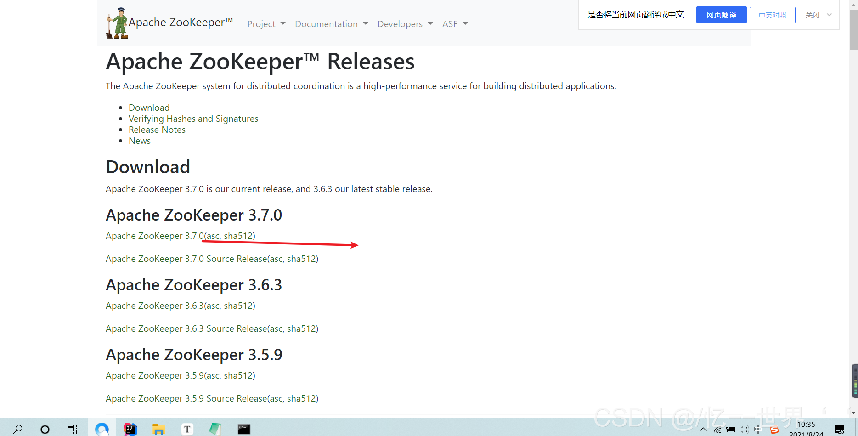Toggle Chinese input mode indicator

758,430
